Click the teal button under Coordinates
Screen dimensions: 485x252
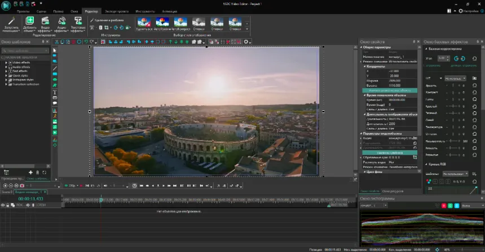coord(389,90)
